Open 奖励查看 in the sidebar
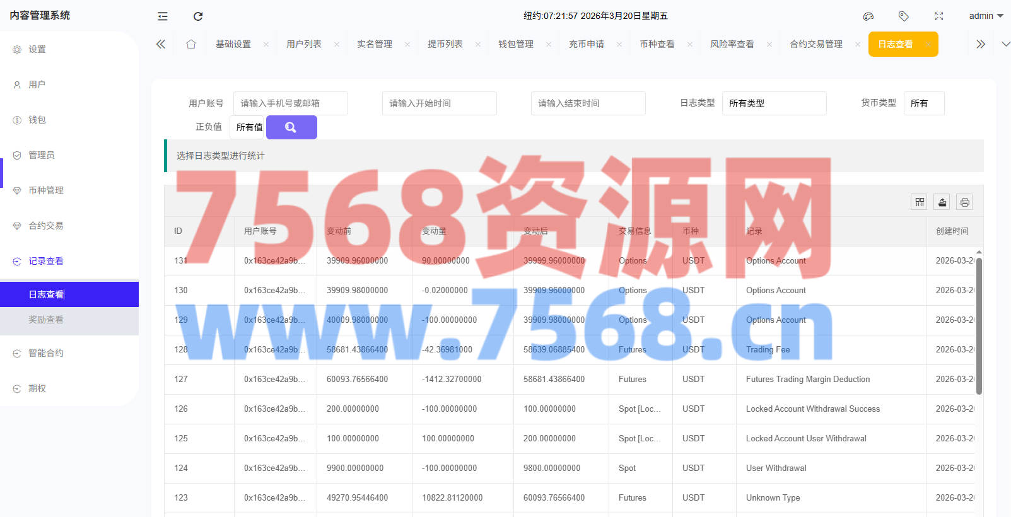1011x517 pixels. [x=46, y=320]
